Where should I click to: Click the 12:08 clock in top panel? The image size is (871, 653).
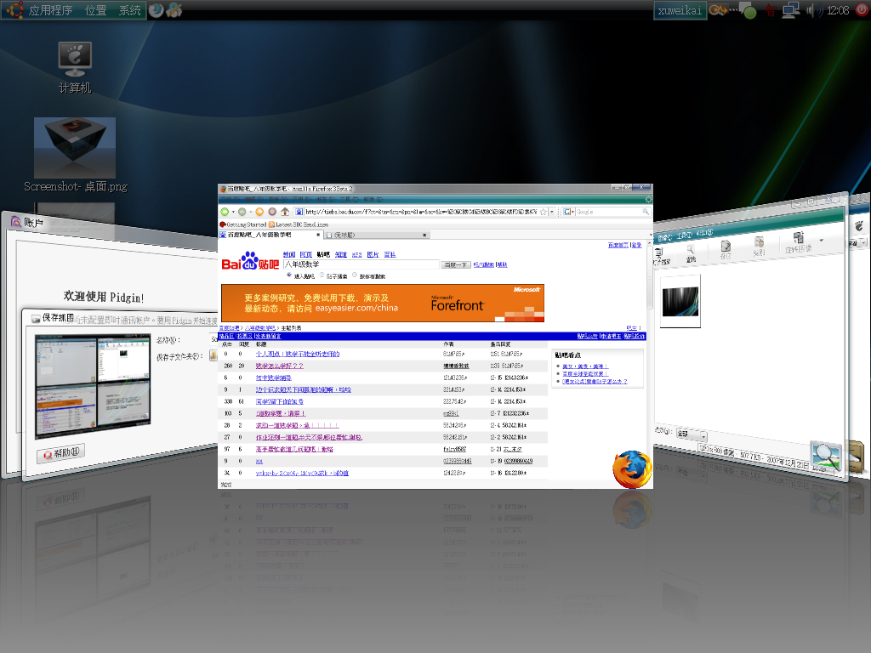(x=838, y=10)
